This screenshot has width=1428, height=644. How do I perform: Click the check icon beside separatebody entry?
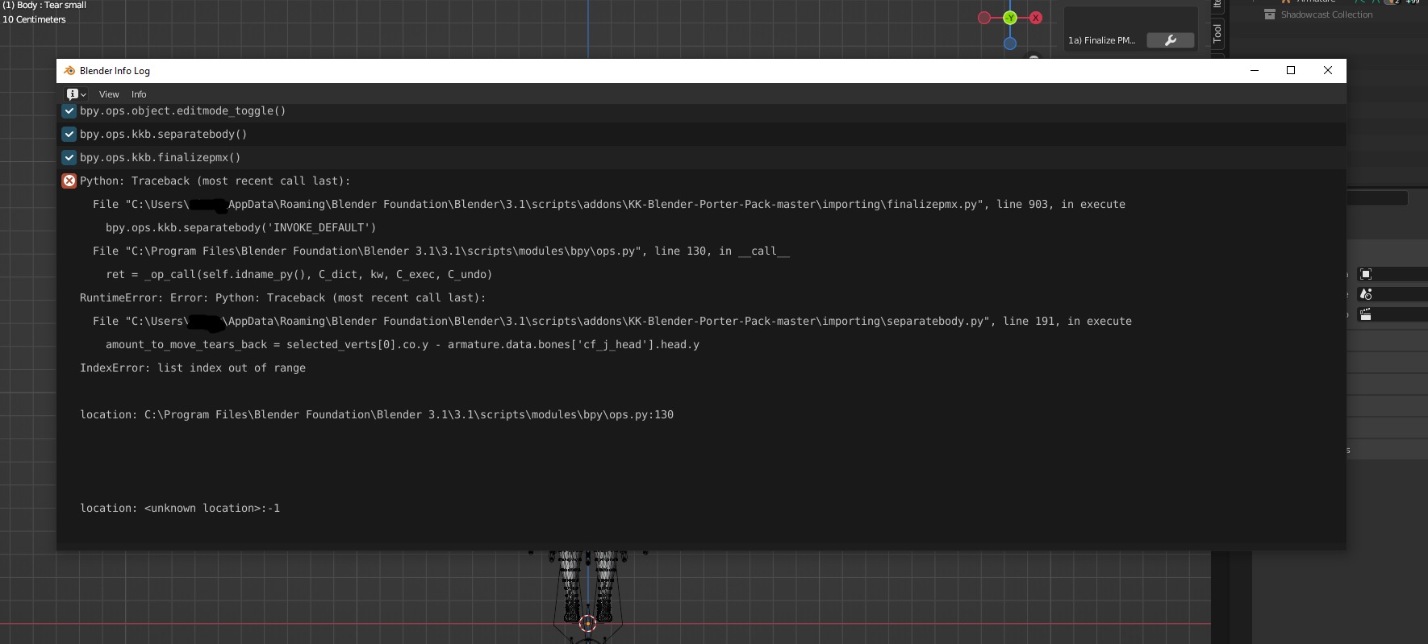coord(69,135)
